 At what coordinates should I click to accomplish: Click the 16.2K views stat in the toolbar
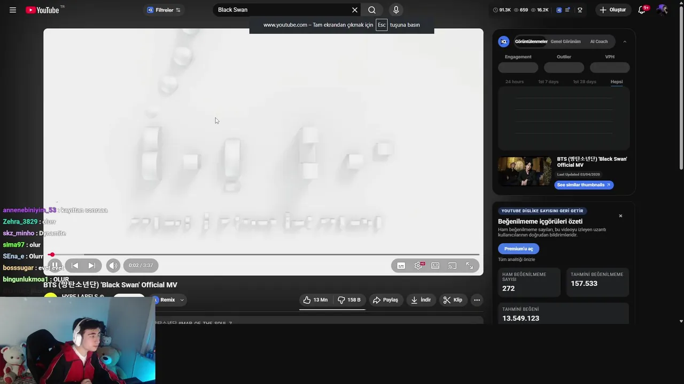pos(540,10)
